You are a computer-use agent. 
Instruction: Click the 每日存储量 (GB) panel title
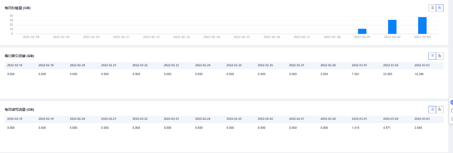(17, 8)
